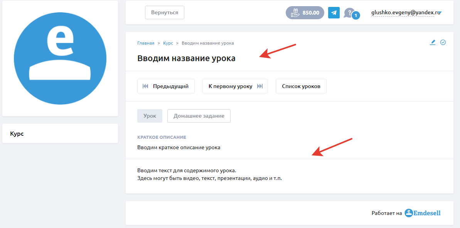Click text Вводим текст для содержимого урока
This screenshot has width=460, height=228.
pos(187,170)
